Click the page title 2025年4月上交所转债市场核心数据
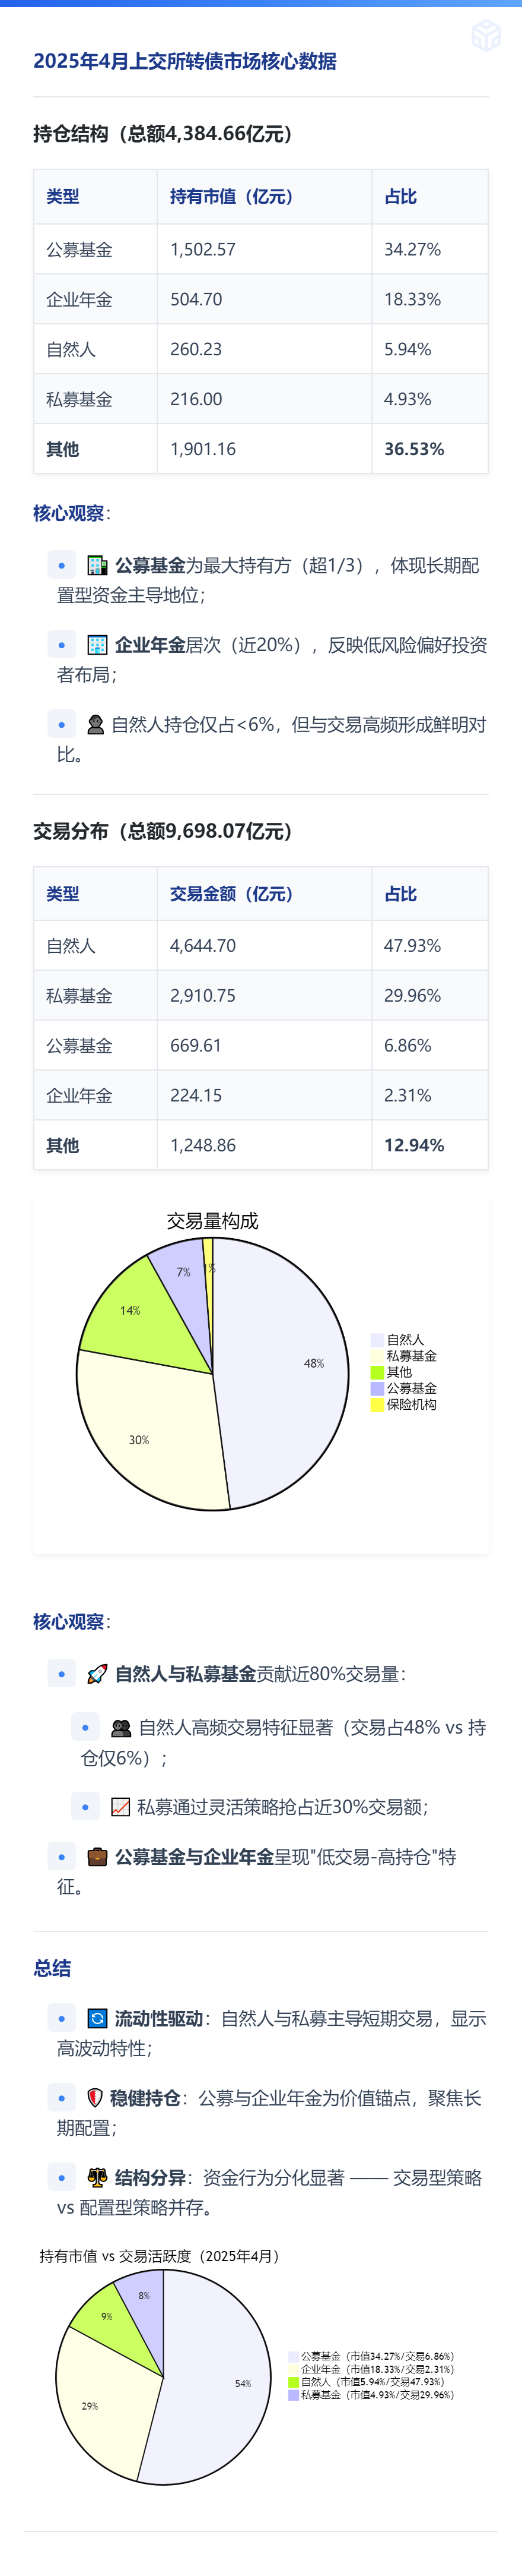 click(x=184, y=61)
